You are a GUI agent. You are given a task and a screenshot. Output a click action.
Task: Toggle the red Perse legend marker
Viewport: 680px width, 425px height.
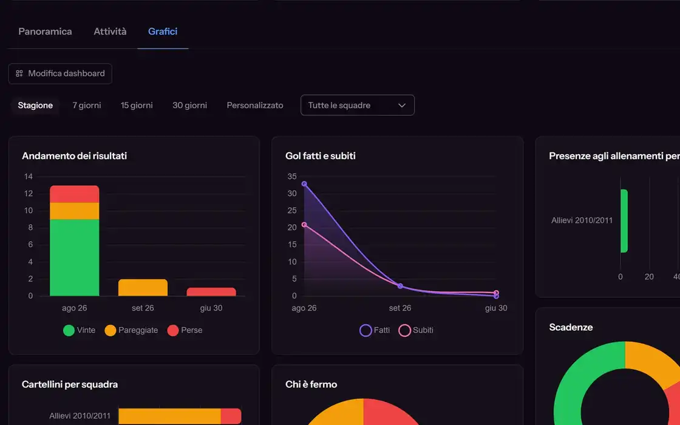pos(173,330)
